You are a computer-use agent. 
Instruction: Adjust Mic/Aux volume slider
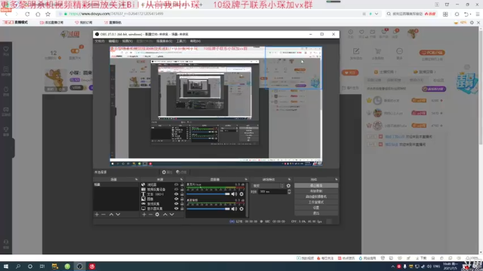(x=208, y=194)
